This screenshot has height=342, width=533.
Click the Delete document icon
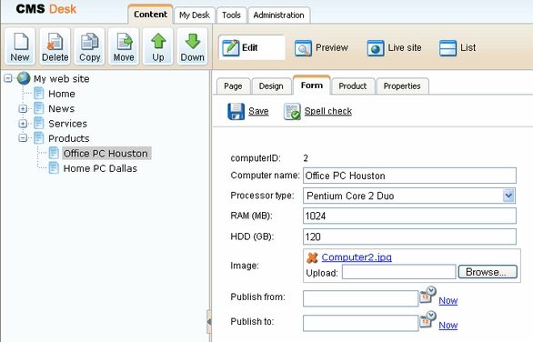[55, 42]
